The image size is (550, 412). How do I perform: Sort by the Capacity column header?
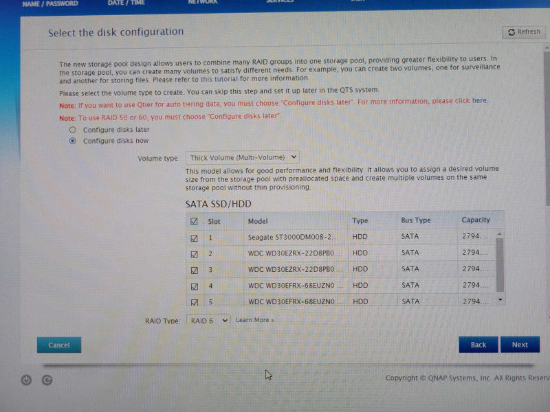point(476,220)
